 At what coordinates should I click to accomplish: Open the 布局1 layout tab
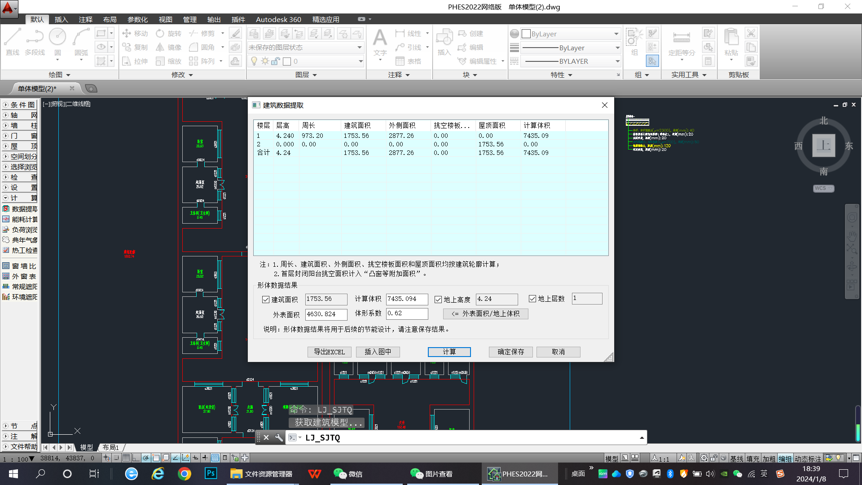pyautogui.click(x=110, y=447)
